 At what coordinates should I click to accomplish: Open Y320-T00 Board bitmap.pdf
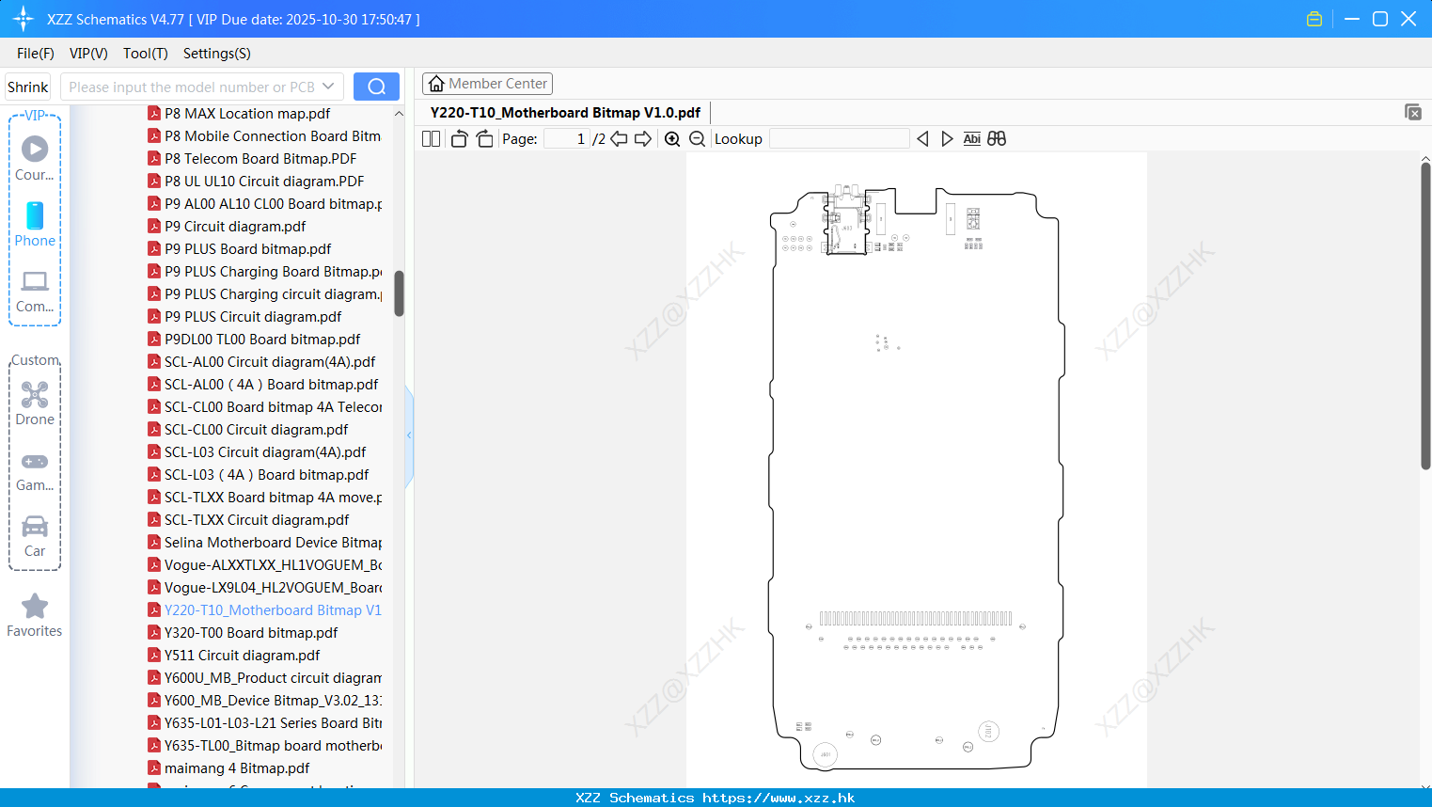pyautogui.click(x=251, y=632)
